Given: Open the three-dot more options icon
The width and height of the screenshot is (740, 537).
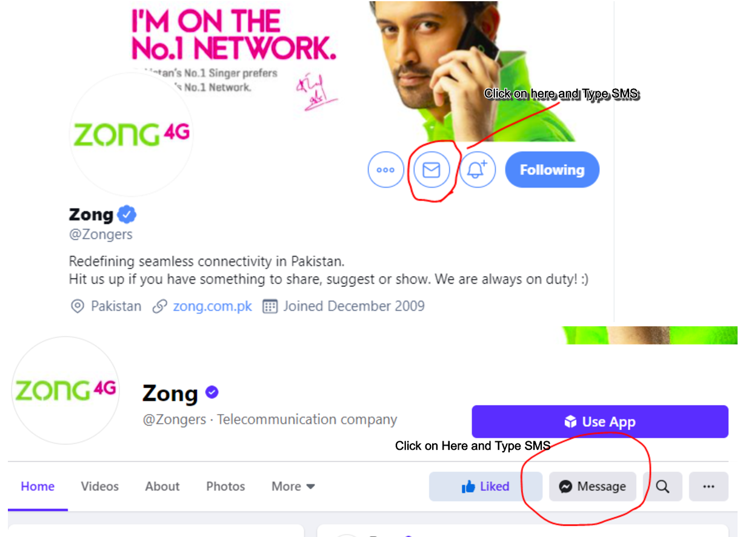Looking at the screenshot, I should tap(386, 170).
